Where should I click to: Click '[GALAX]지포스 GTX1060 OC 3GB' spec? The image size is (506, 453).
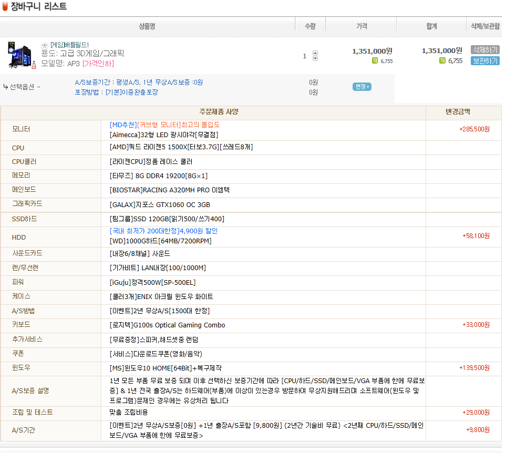point(160,204)
